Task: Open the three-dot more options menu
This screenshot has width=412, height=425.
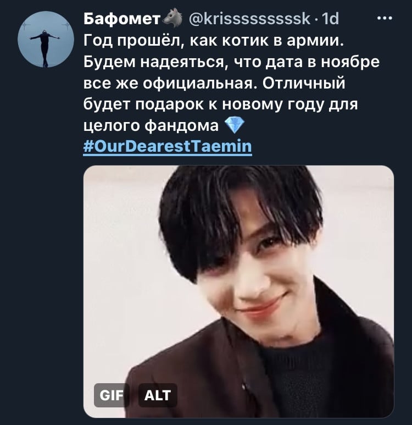Action: pos(385,19)
